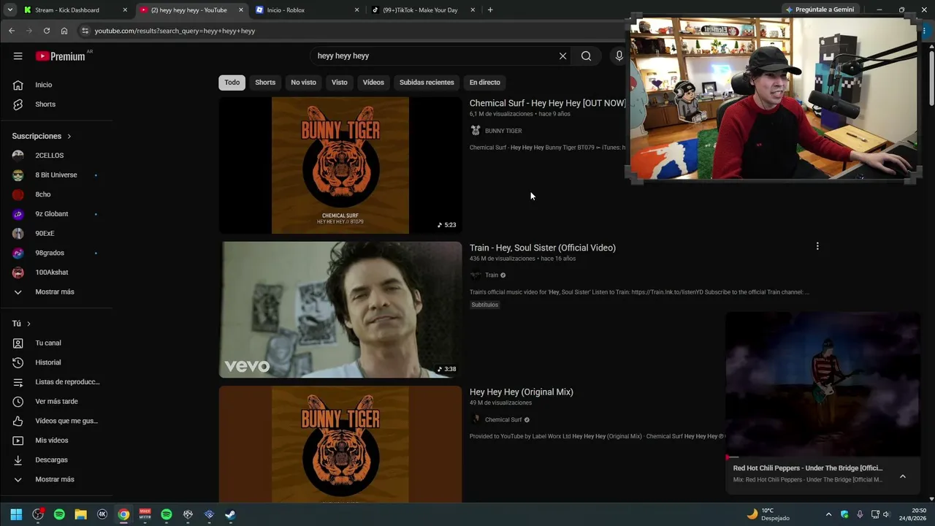
Task: Select the Todo filter chip
Action: coord(232,83)
